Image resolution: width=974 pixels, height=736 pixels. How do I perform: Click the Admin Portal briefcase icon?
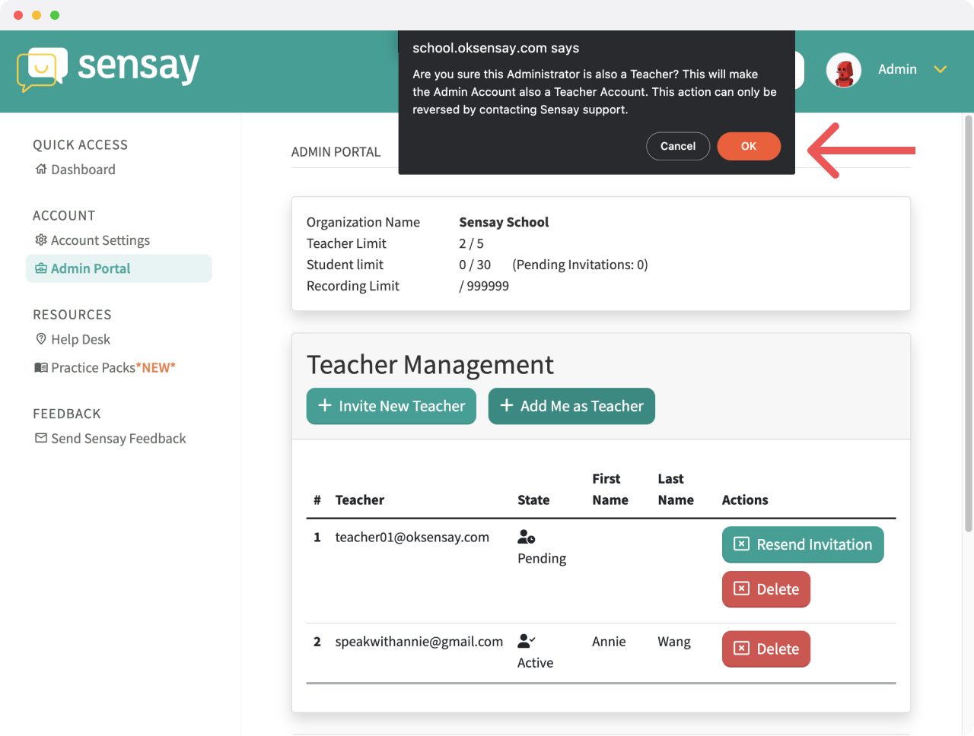41,268
